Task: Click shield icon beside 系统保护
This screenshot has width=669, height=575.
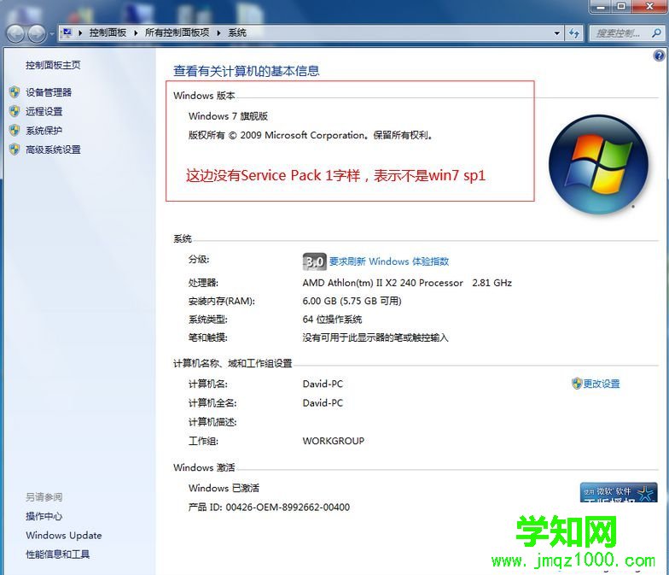Action: coord(15,130)
